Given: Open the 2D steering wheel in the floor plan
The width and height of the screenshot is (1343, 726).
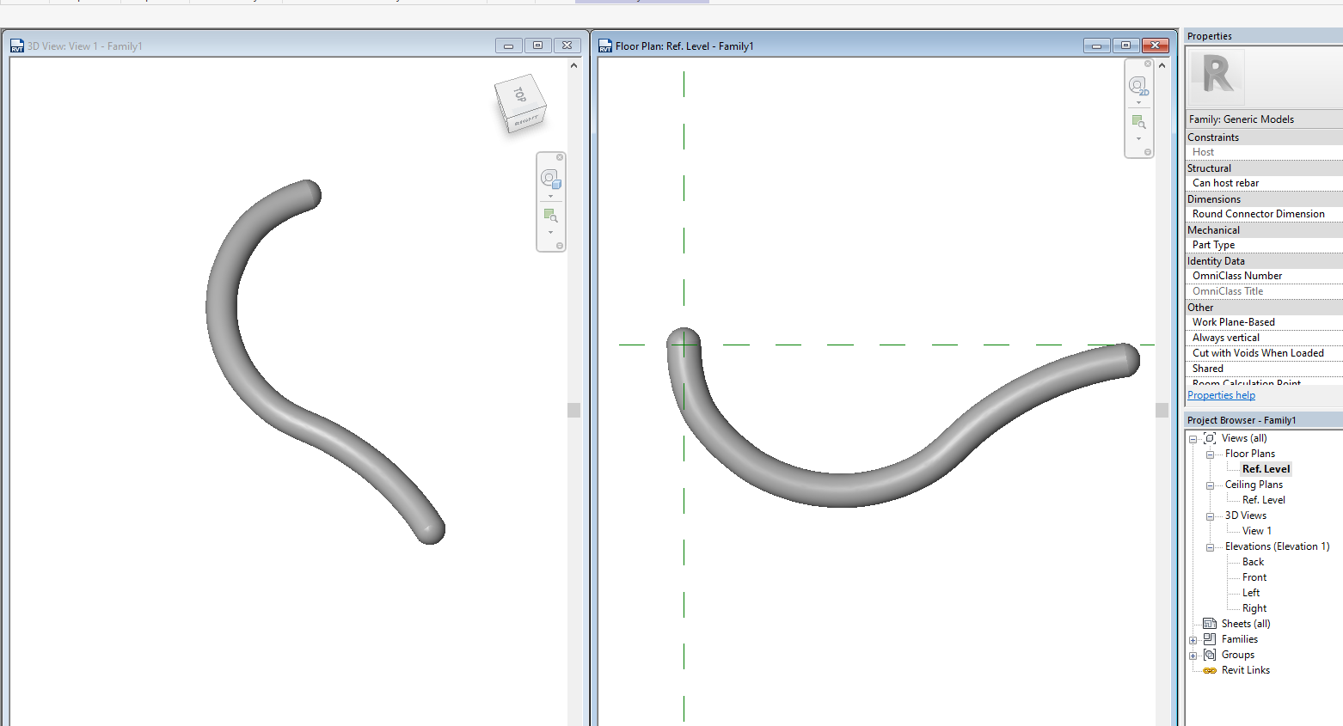Looking at the screenshot, I should coord(1138,86).
